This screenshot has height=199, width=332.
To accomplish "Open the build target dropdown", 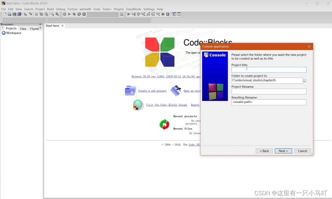I will point(117,14).
